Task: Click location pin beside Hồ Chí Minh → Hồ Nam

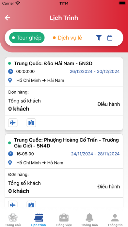Action: (x=10, y=163)
